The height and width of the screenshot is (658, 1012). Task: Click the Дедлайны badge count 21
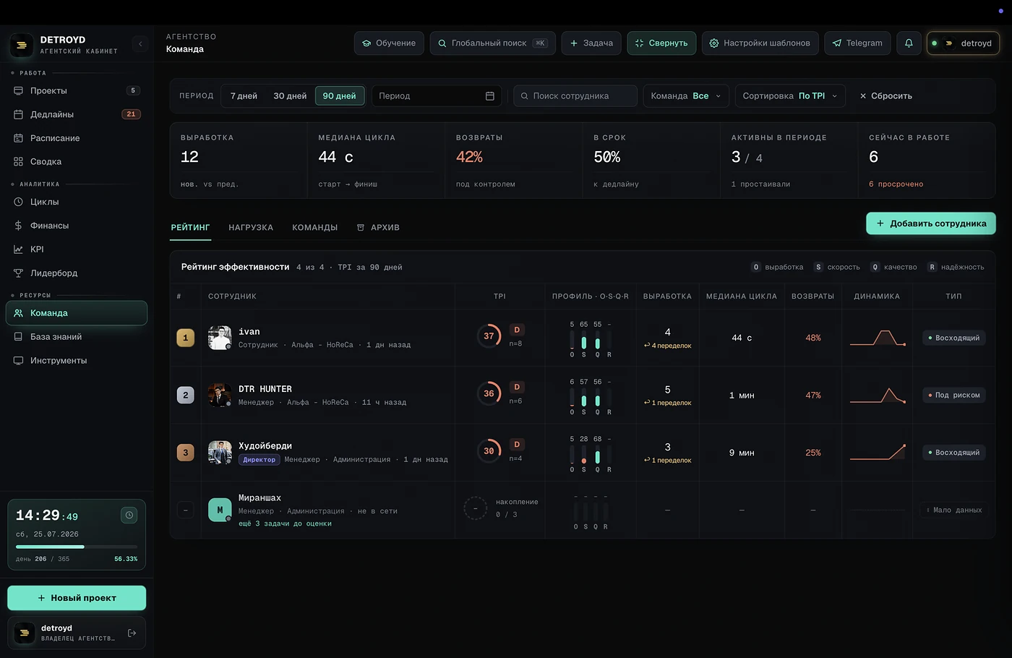131,114
